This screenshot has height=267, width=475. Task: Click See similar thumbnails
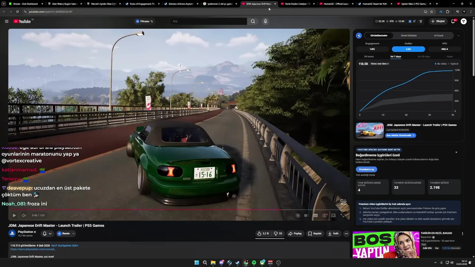tap(401, 135)
